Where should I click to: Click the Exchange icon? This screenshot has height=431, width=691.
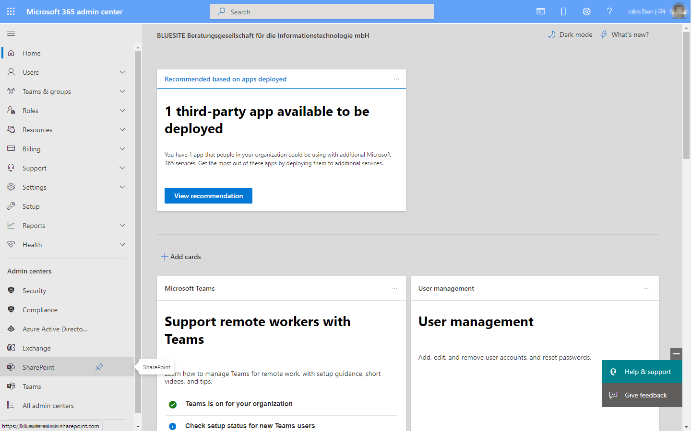pyautogui.click(x=11, y=348)
